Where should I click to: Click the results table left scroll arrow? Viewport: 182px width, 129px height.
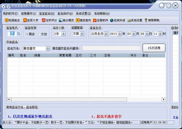[9, 99]
